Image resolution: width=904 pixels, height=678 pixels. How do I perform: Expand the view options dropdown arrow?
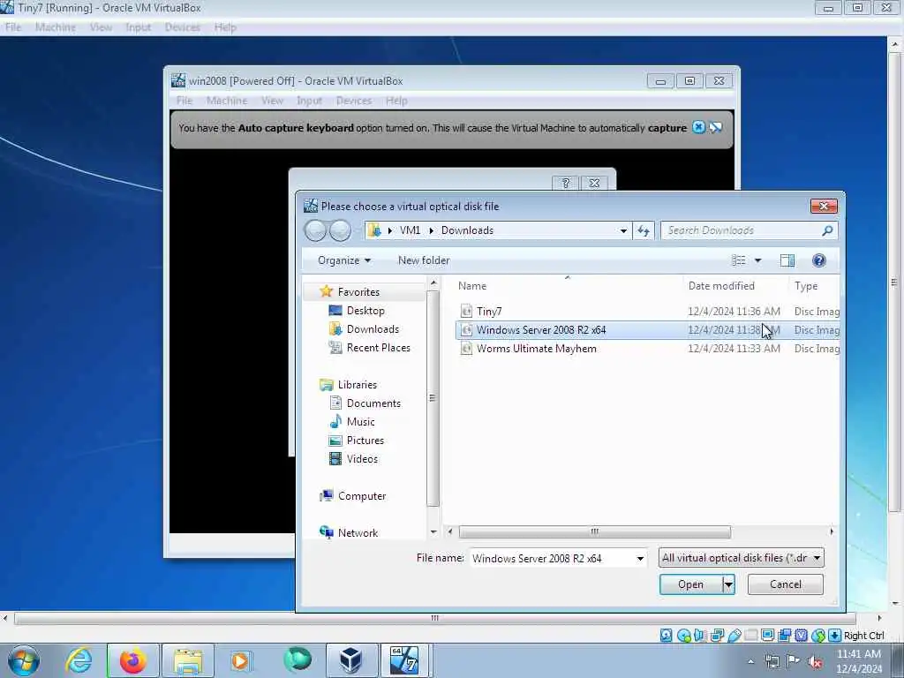pos(758,260)
